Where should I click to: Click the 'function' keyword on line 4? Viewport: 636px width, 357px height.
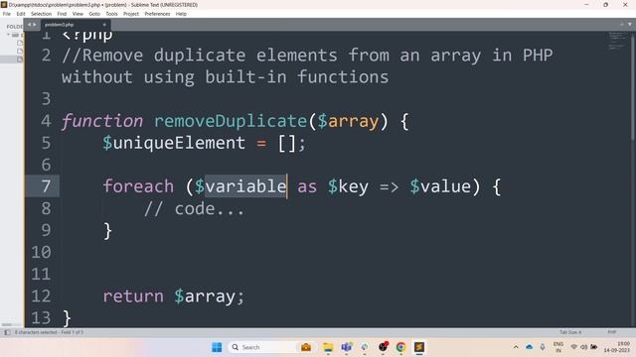[x=102, y=121]
